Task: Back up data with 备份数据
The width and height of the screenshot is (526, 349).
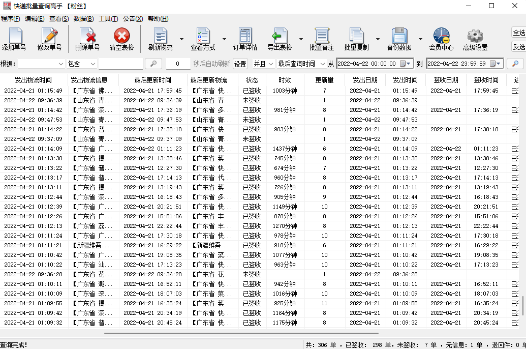Action: point(399,39)
